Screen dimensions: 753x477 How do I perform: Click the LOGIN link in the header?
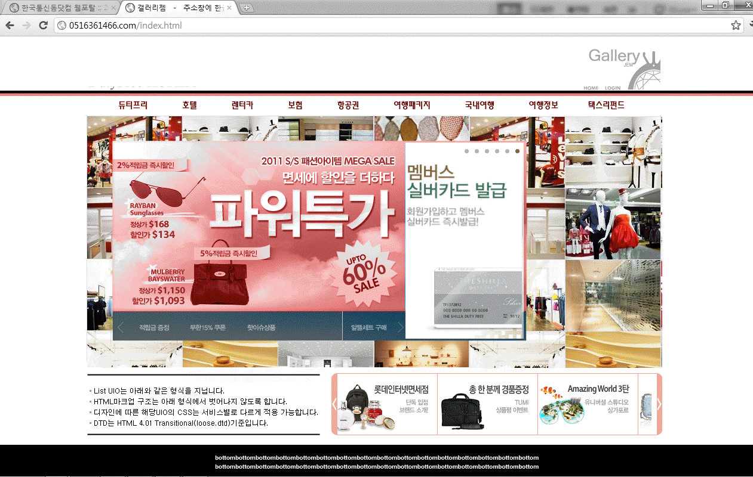(x=613, y=88)
